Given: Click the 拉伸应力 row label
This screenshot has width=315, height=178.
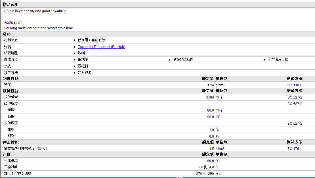Looking at the screenshot, I should [11, 103].
